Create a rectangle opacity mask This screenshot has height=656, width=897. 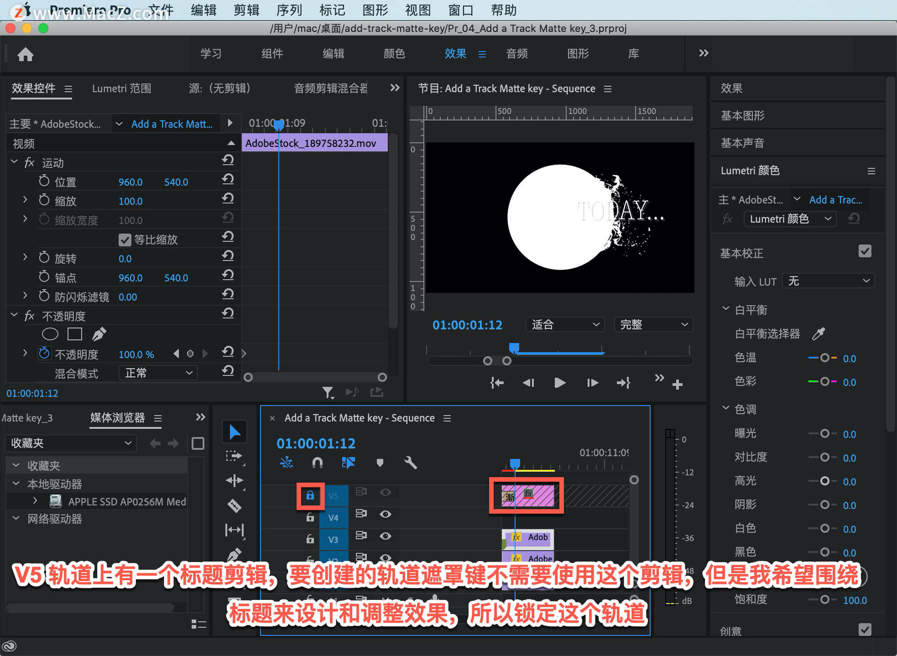(x=75, y=334)
